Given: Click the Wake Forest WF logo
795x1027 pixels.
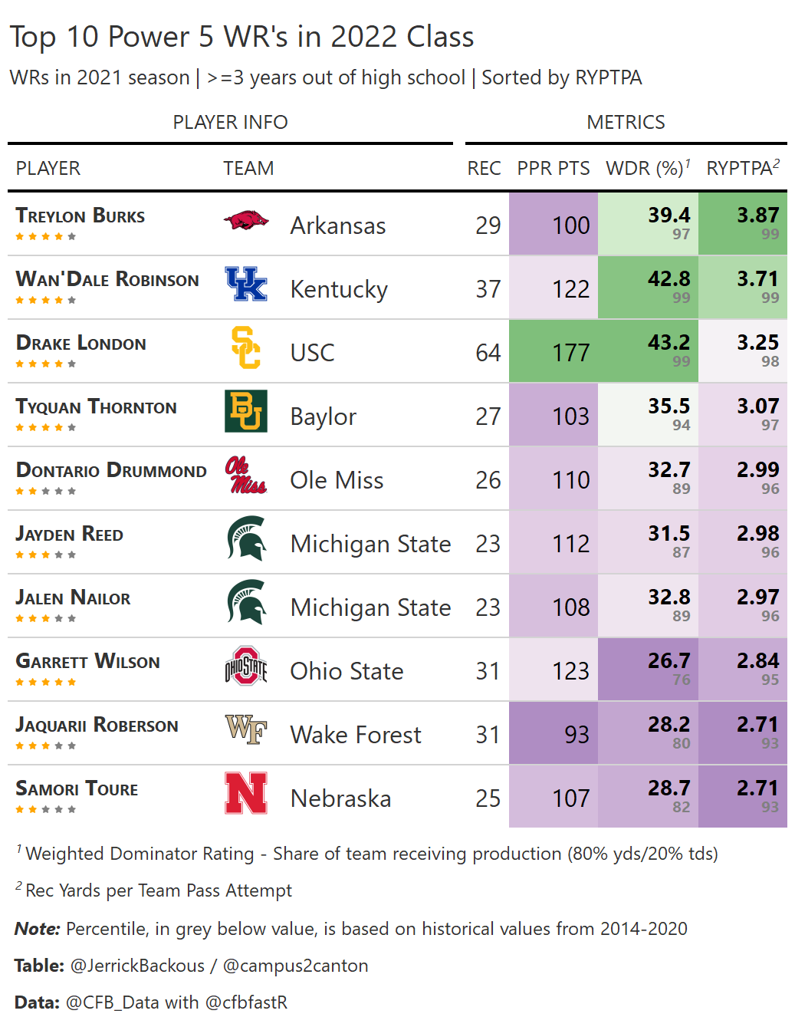Looking at the screenshot, I should [246, 730].
